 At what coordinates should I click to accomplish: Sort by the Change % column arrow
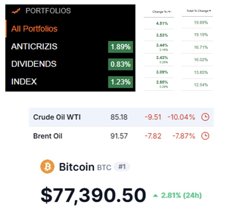tap(169, 12)
